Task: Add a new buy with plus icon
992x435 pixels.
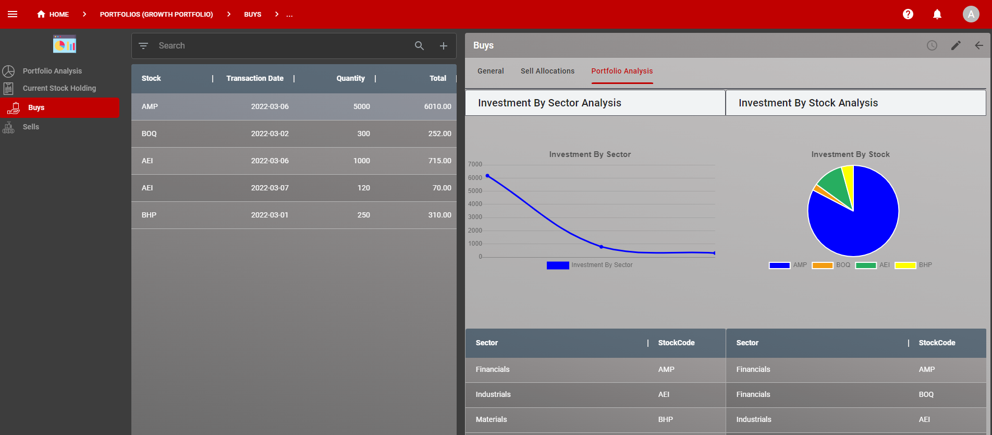Action: (444, 46)
